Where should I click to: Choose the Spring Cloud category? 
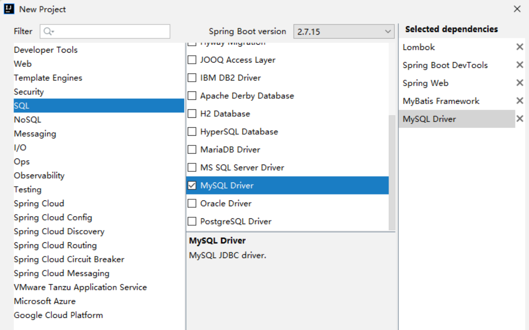click(x=99, y=203)
